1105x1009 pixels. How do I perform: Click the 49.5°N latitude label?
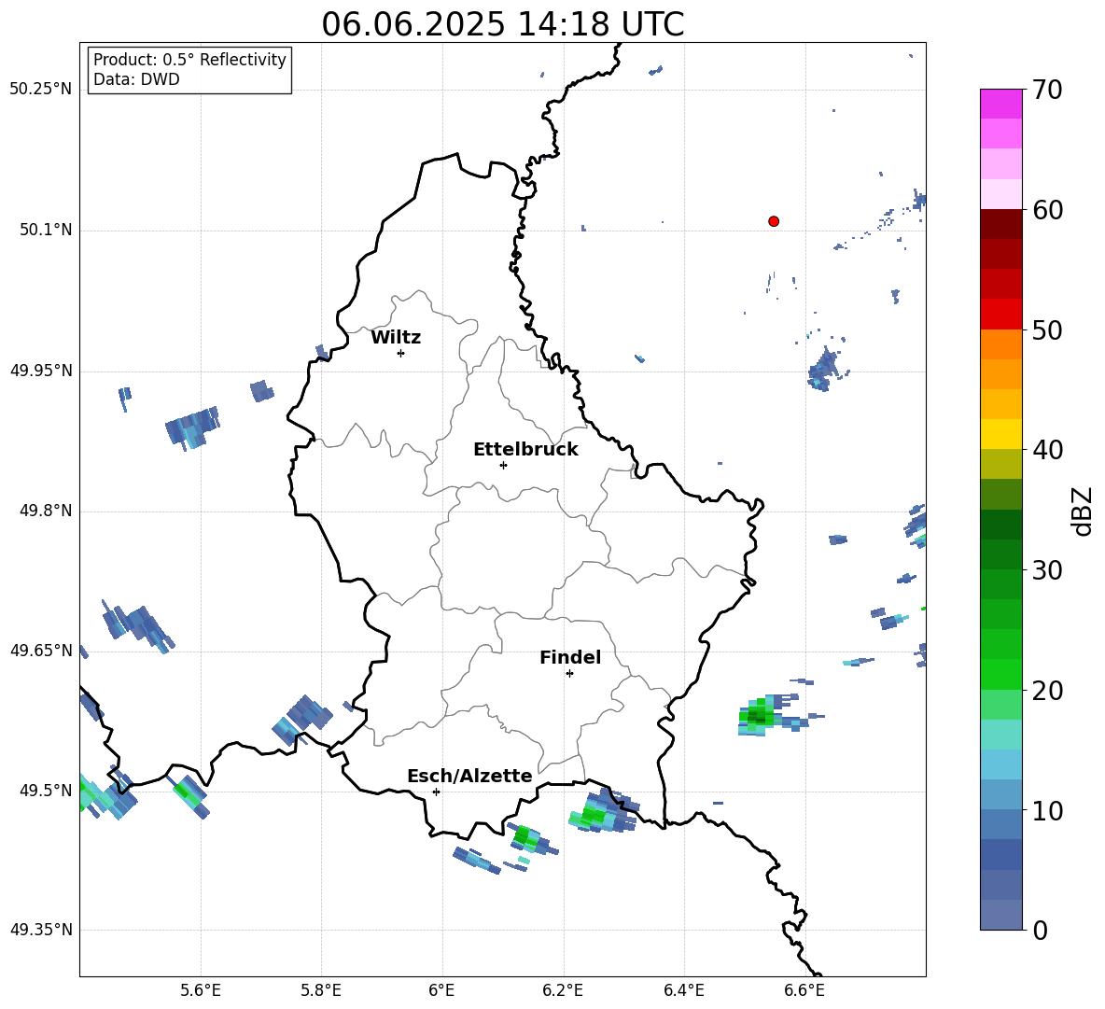46,791
